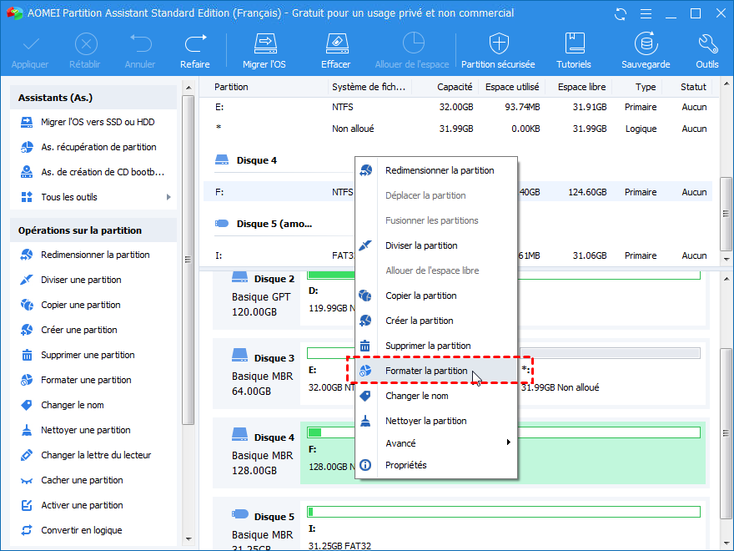Choose Formater la partition in context menu

(x=426, y=371)
